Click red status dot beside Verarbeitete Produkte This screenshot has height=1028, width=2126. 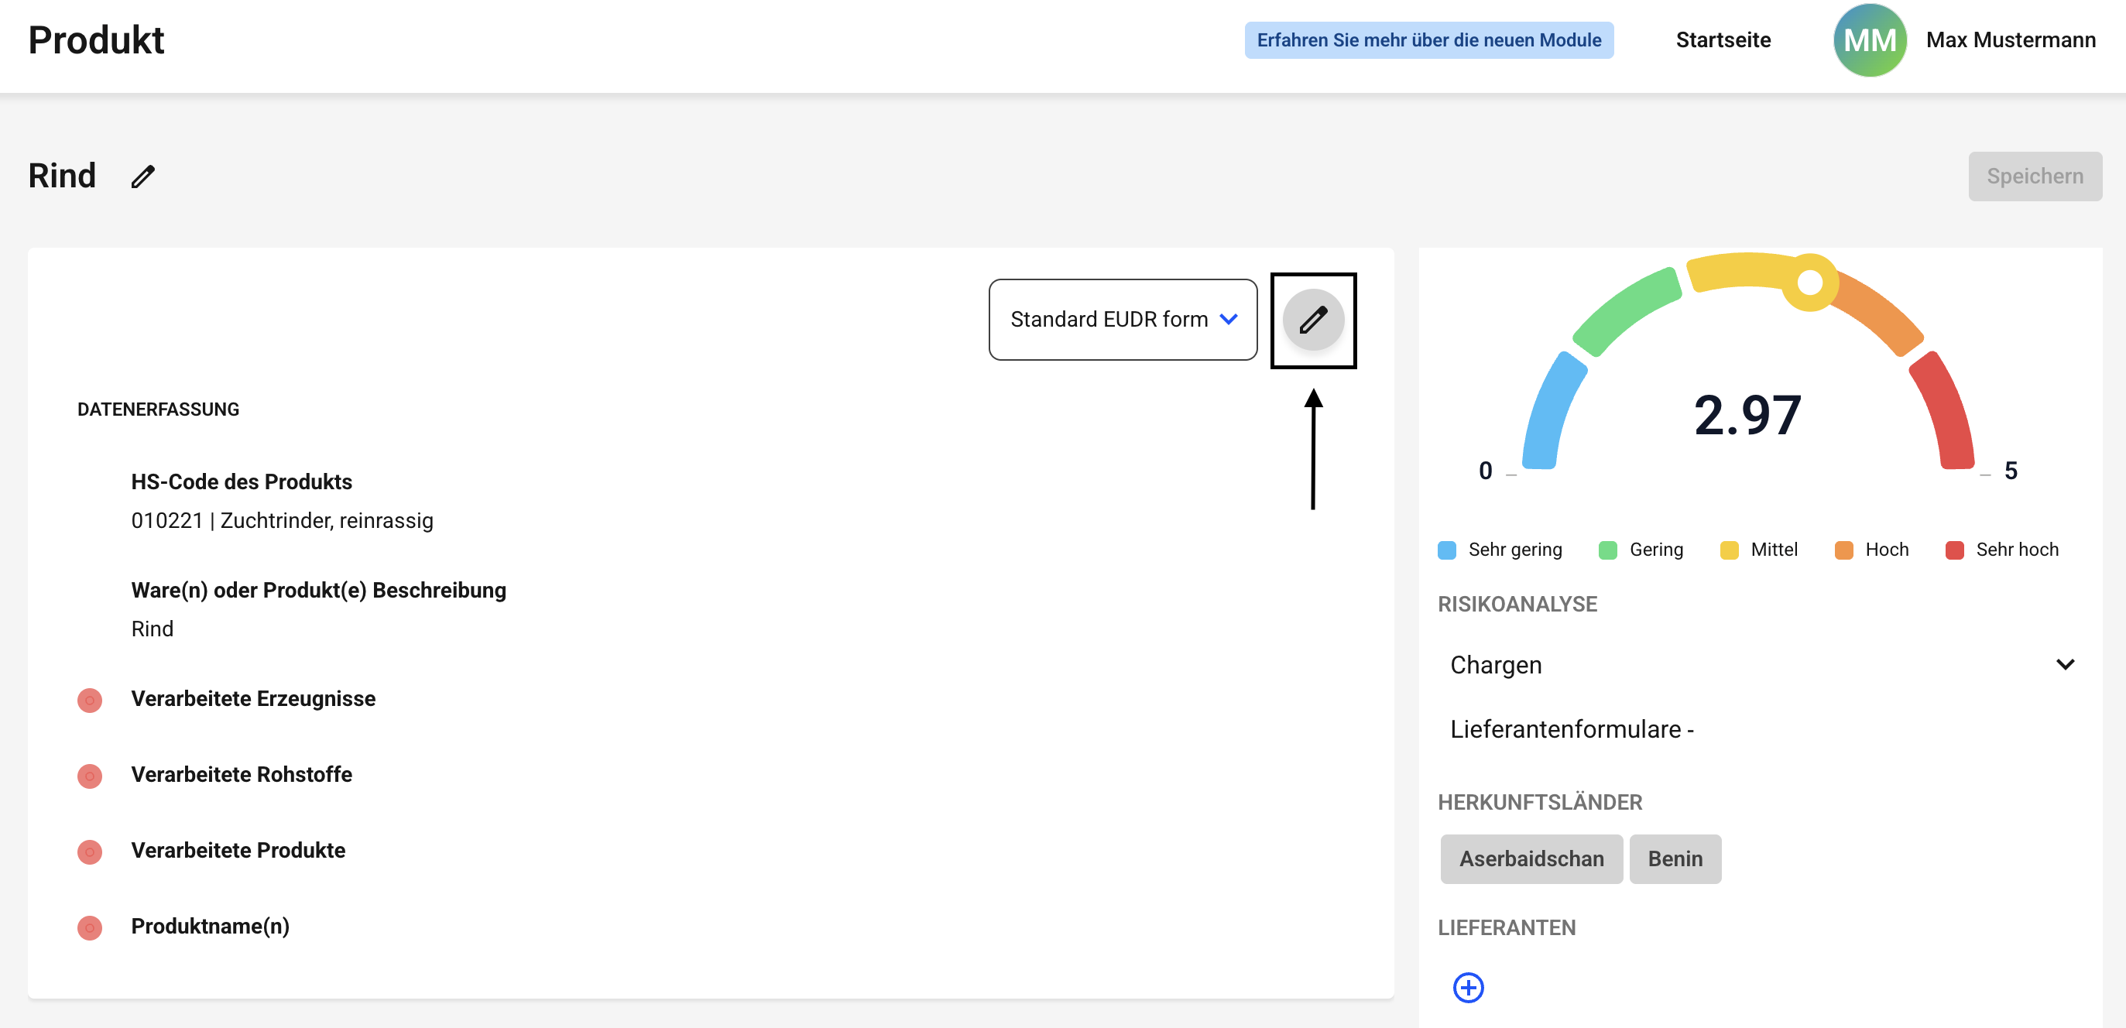click(x=89, y=852)
